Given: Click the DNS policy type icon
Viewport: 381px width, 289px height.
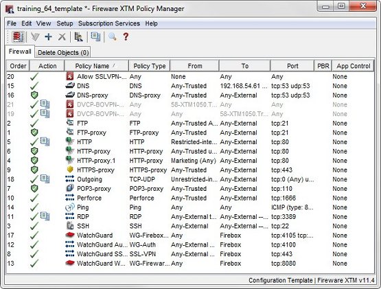Looking at the screenshot, I should [70, 86].
